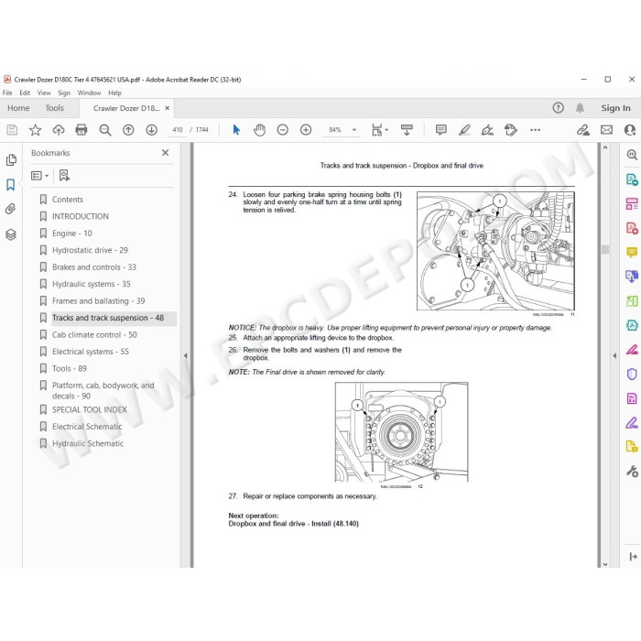Click the stamp tool icon

pyautogui.click(x=511, y=130)
